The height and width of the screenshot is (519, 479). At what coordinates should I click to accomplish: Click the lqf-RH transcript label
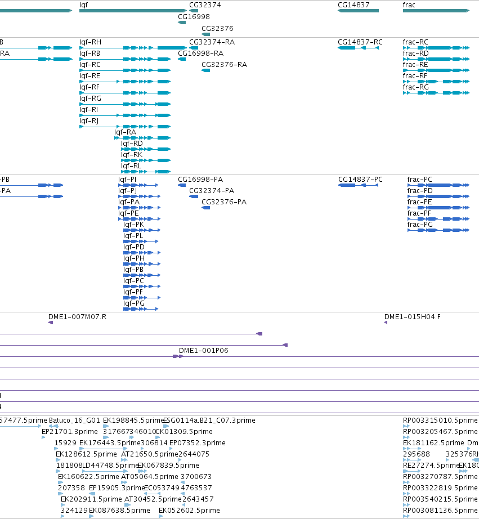[x=91, y=42]
